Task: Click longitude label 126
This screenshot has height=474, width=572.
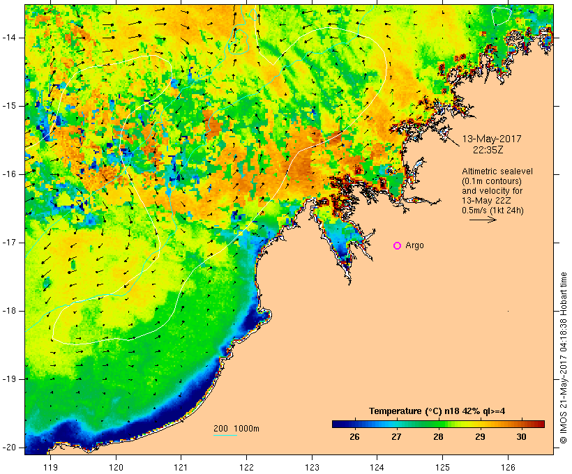Action: pos(508,467)
